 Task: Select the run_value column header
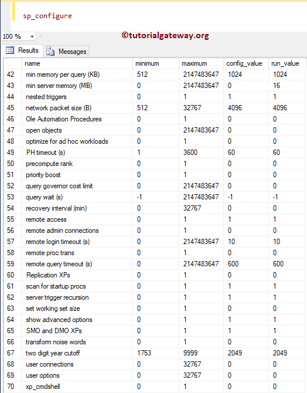click(x=287, y=63)
